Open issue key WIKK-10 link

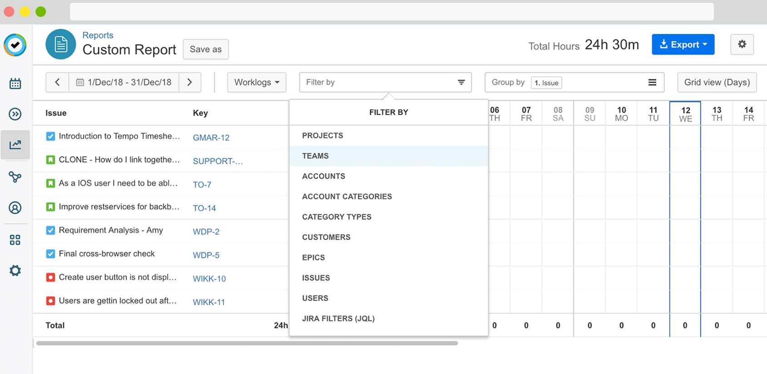coord(209,279)
